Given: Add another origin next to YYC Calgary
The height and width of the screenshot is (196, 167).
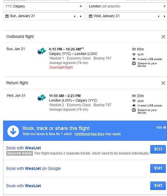Looking at the screenshot, I should click(x=81, y=6).
